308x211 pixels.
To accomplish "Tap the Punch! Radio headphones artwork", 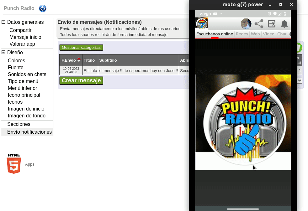I will (x=243, y=122).
